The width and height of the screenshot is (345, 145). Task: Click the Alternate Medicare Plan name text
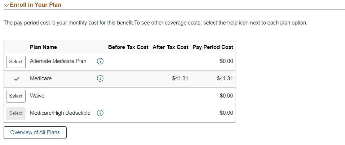(58, 61)
